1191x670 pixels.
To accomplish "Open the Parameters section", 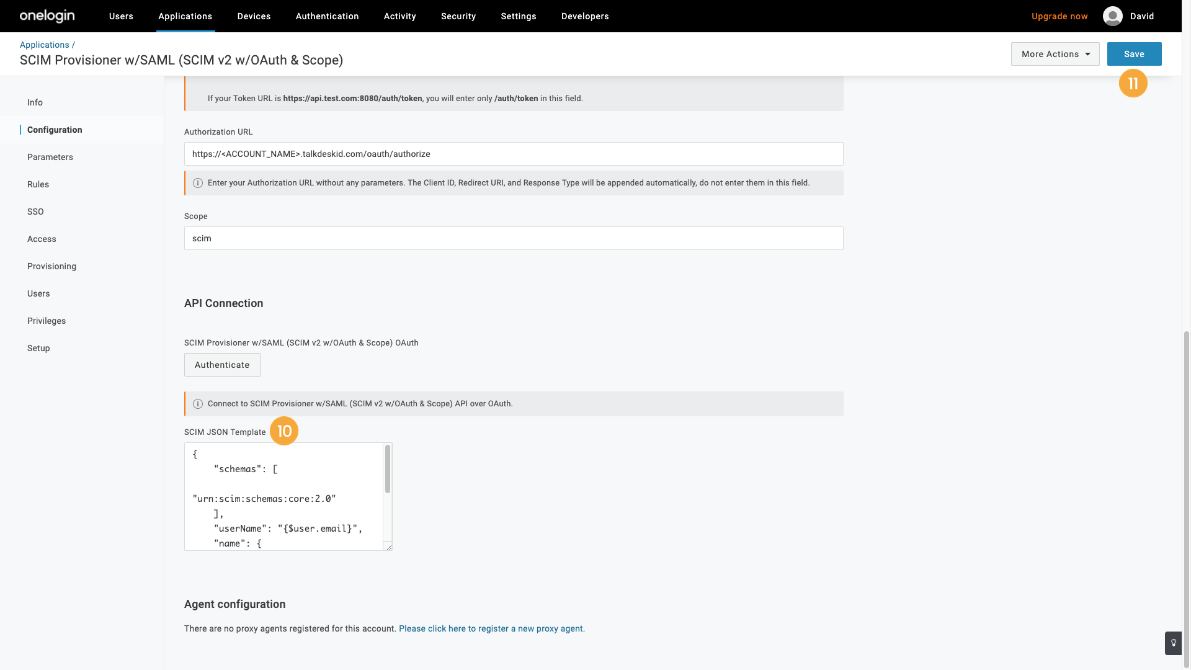I will (x=50, y=157).
